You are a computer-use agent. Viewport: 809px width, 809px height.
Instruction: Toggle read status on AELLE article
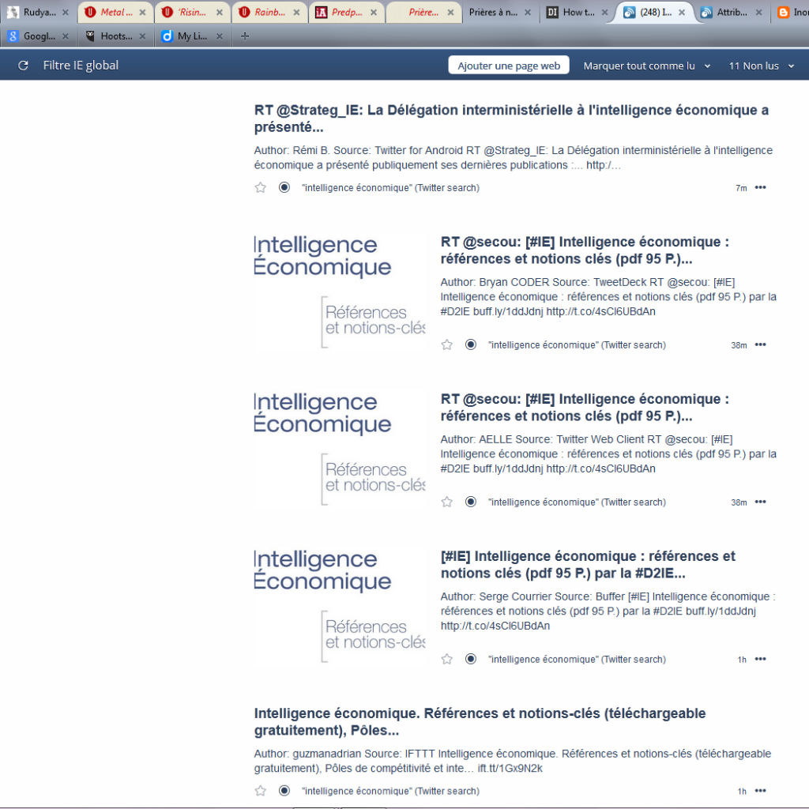(x=471, y=502)
